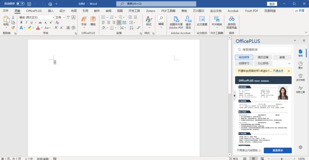Click 保存到百度网盘 cloud icon
309x160 pixels.
231,23
